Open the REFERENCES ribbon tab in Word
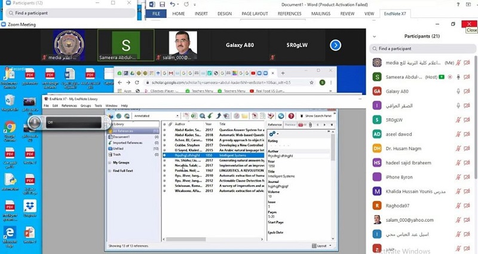The height and width of the screenshot is (254, 478). pos(289,13)
